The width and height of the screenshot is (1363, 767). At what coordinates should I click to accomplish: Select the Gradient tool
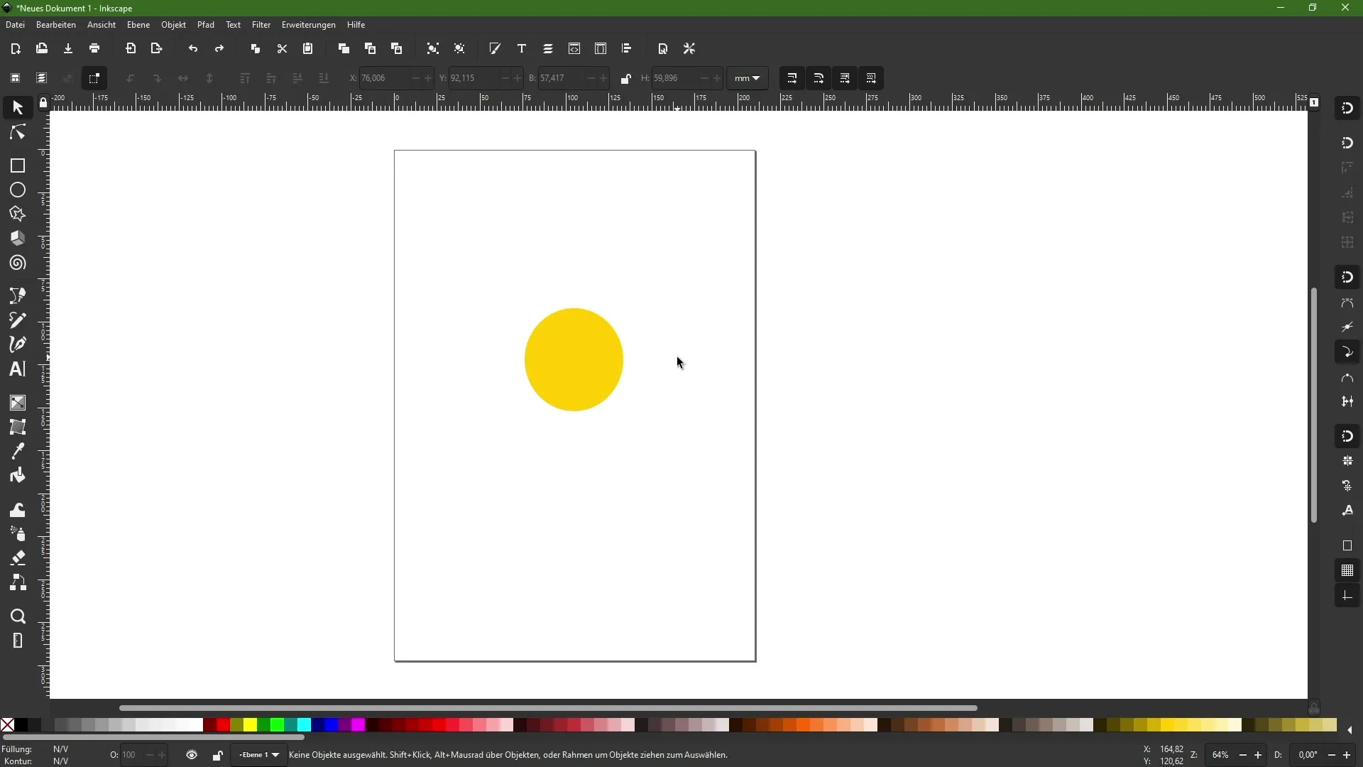click(18, 403)
